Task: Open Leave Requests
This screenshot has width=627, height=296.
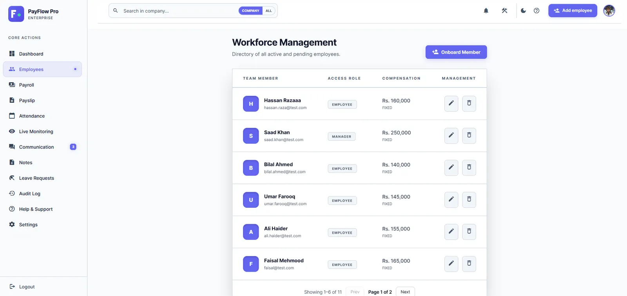Action: [x=42, y=178]
